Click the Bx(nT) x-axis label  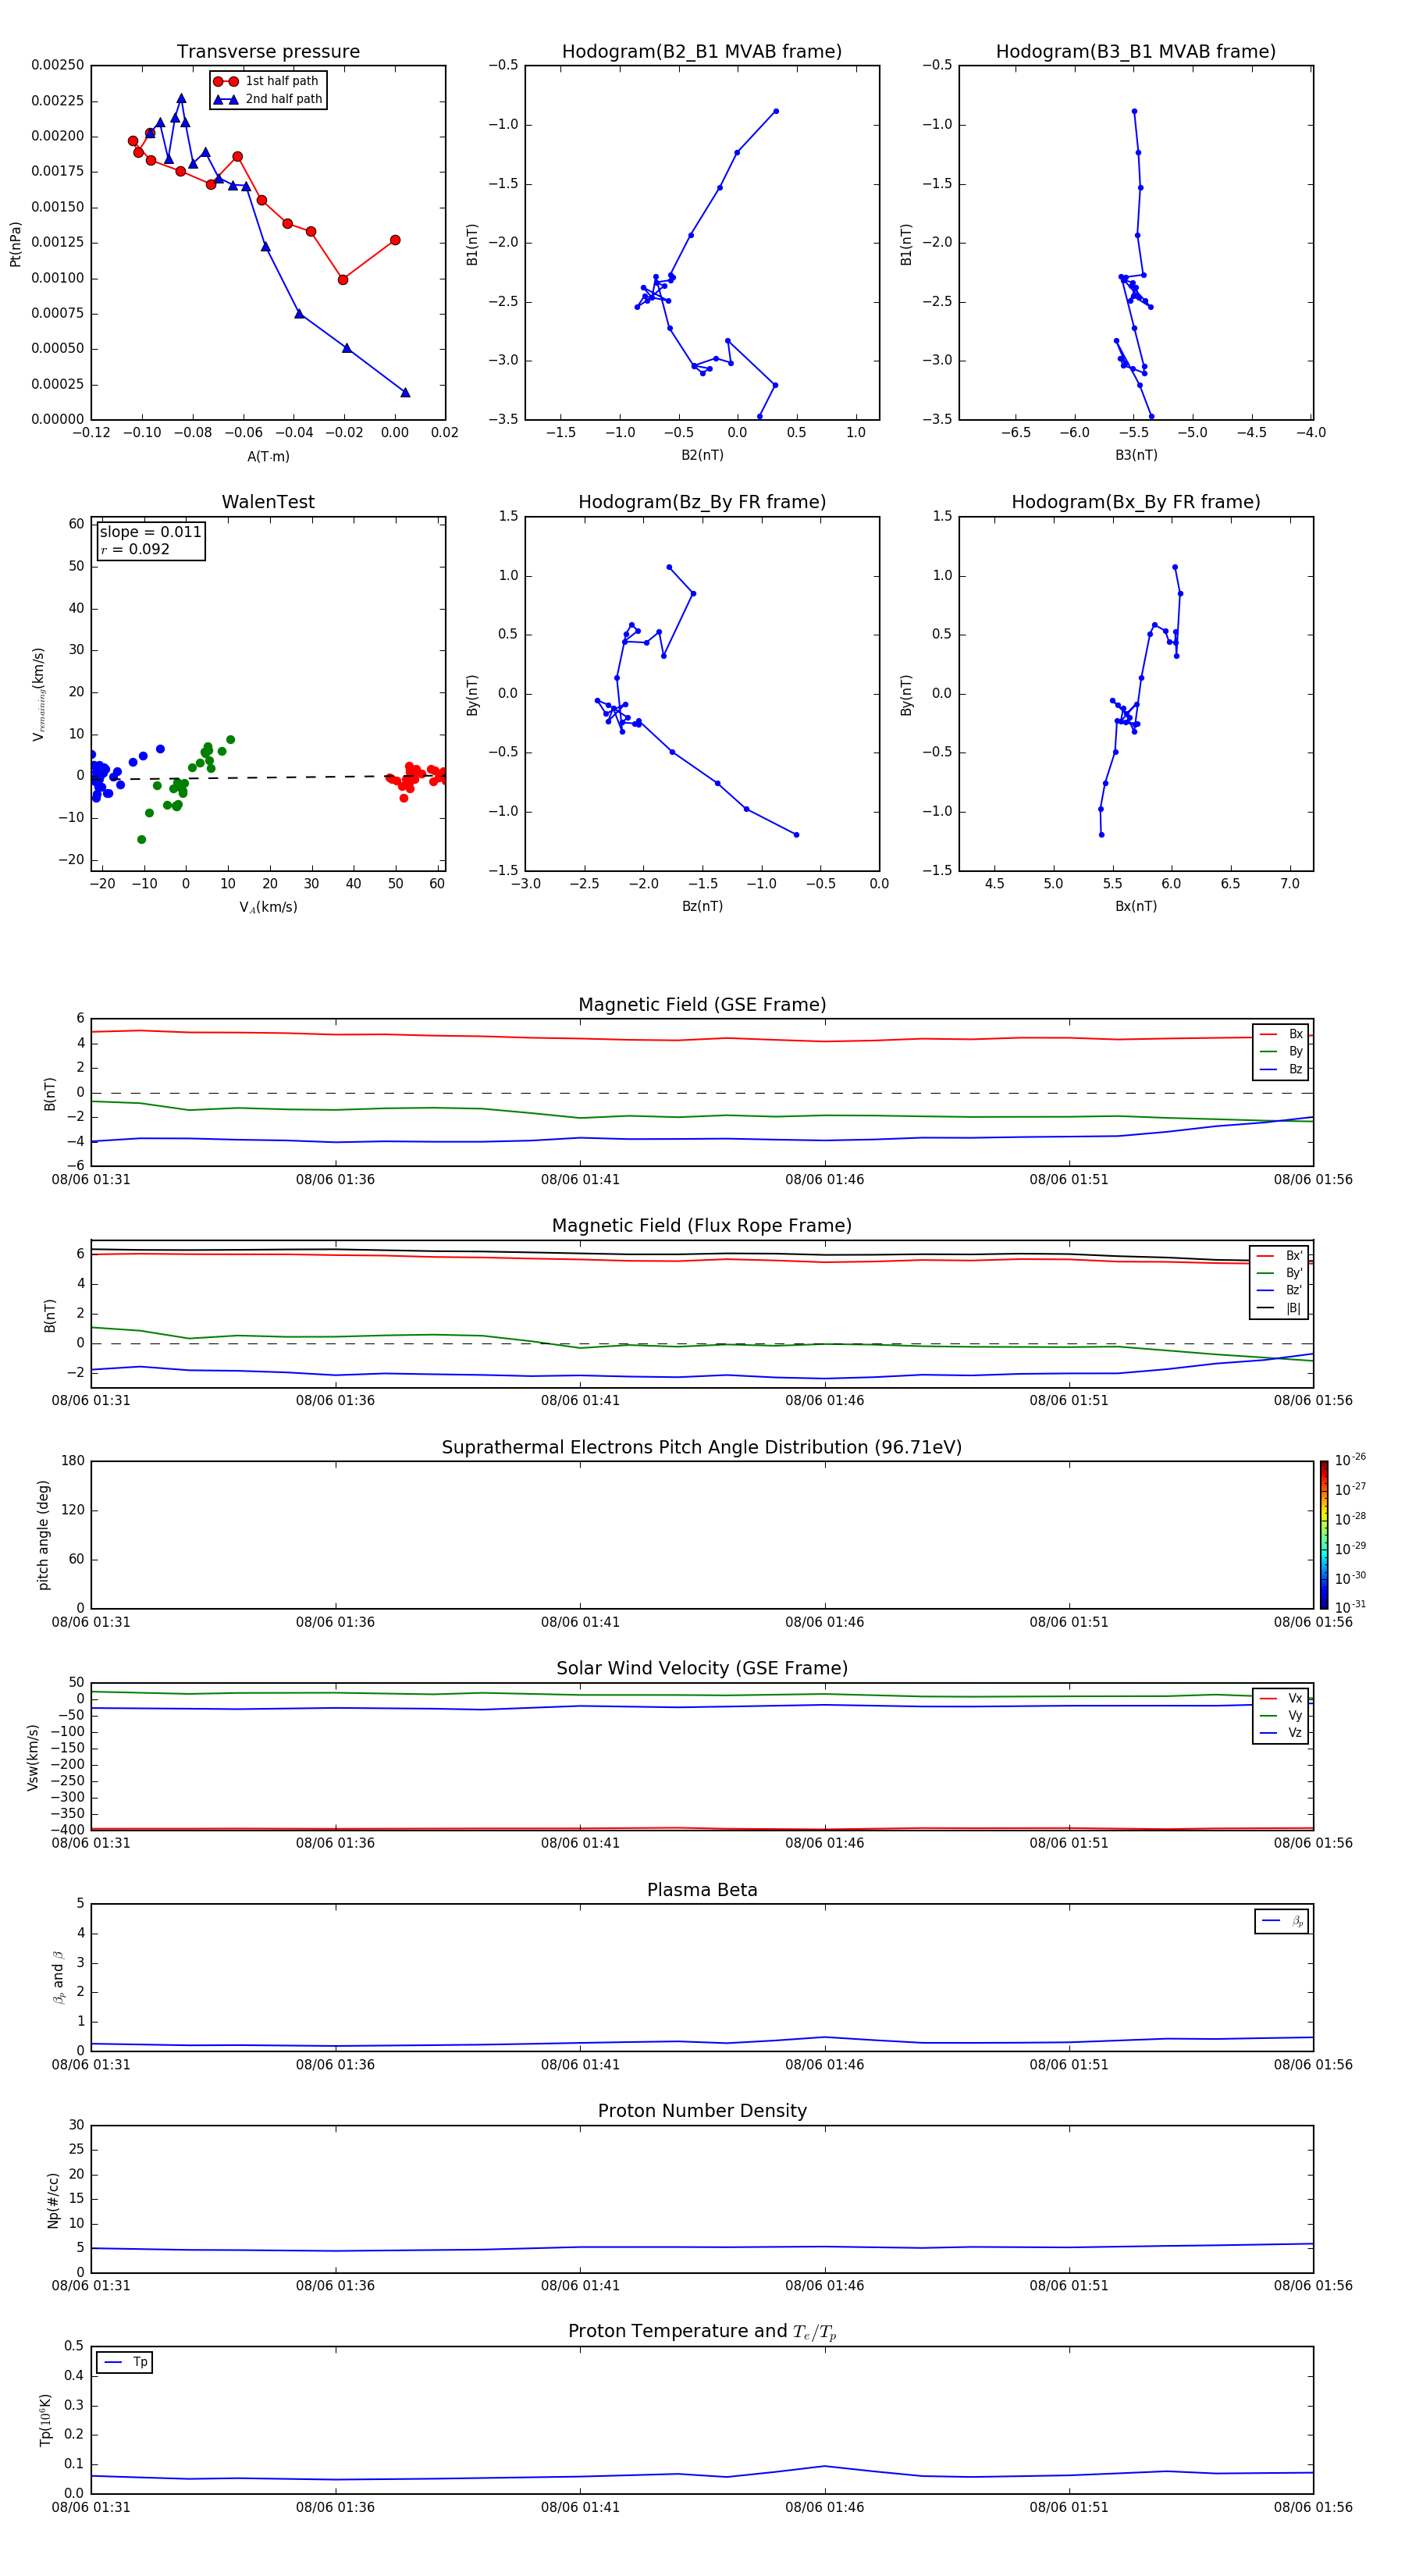point(1136,906)
